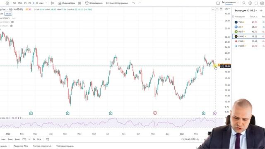Create an alert with Оповещения
This screenshot has height=149, width=265.
pos(94,3)
